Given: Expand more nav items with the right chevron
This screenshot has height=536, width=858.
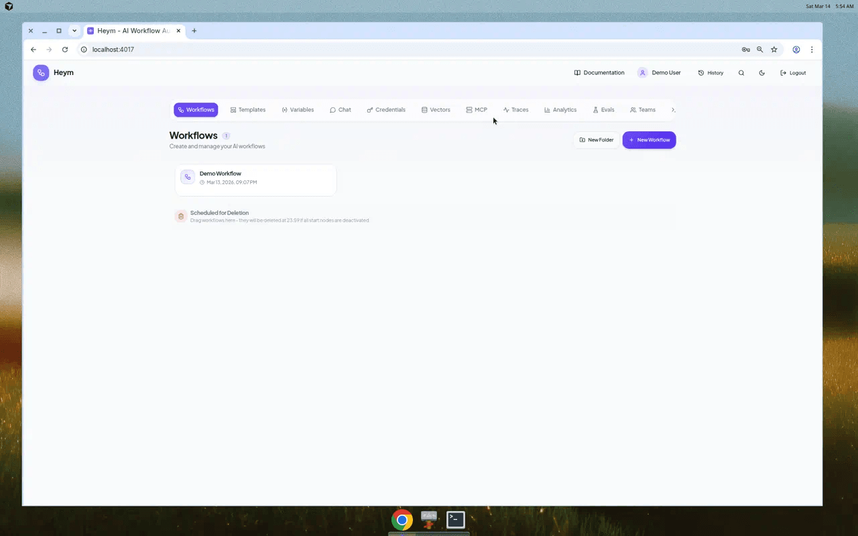Looking at the screenshot, I should pyautogui.click(x=673, y=109).
